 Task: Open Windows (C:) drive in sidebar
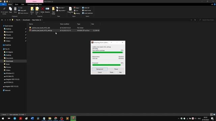click(x=10, y=73)
